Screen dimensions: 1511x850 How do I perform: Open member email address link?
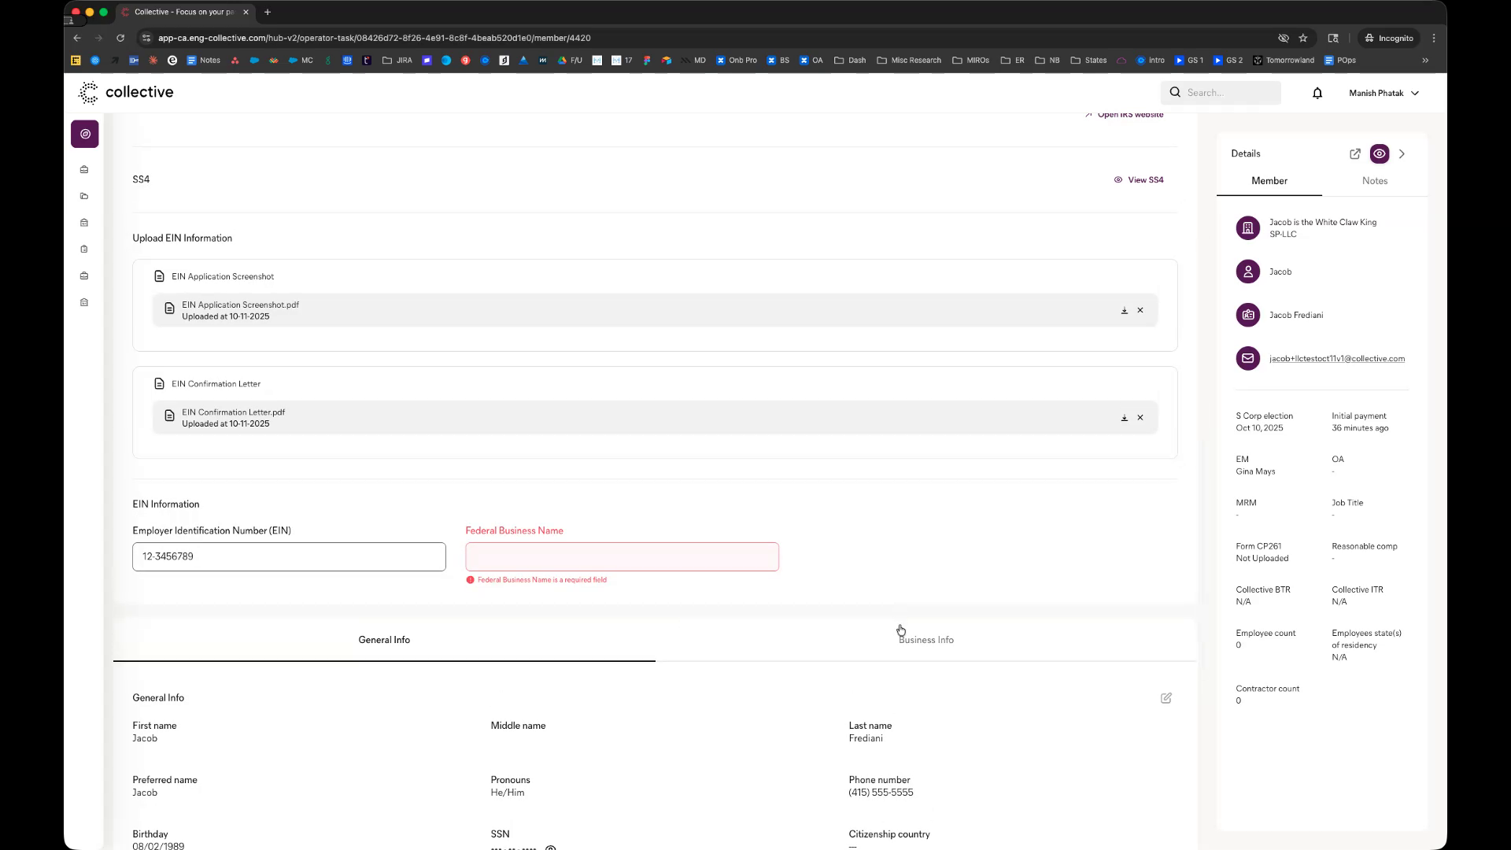click(x=1336, y=359)
